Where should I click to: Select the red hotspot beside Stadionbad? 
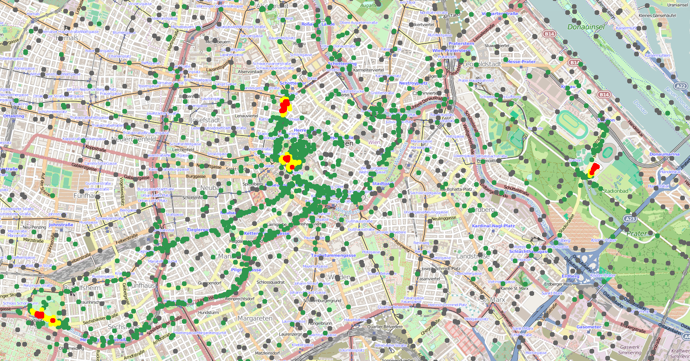tap(594, 169)
